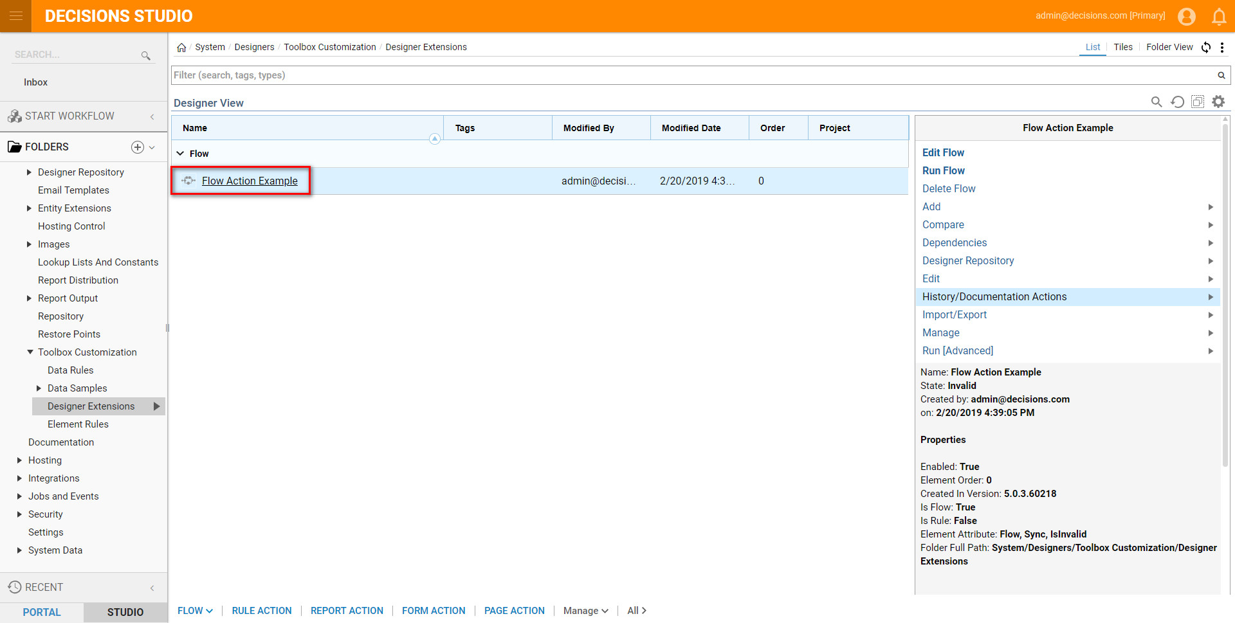This screenshot has width=1235, height=623.
Task: Expand Jobs and Events tree node
Action: 19,496
